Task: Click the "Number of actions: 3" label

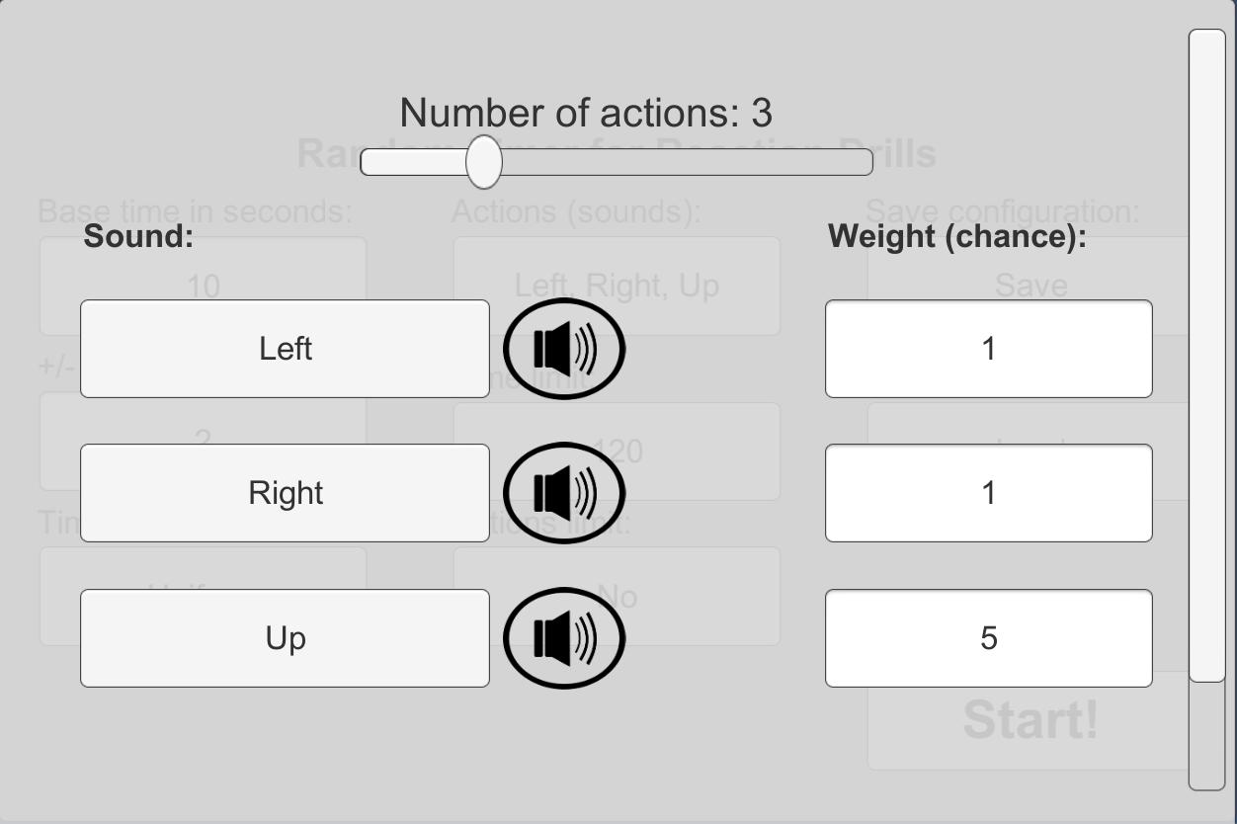Action: click(x=586, y=113)
